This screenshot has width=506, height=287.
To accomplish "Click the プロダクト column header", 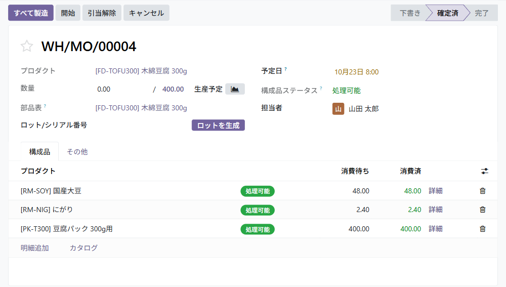I will coord(38,171).
